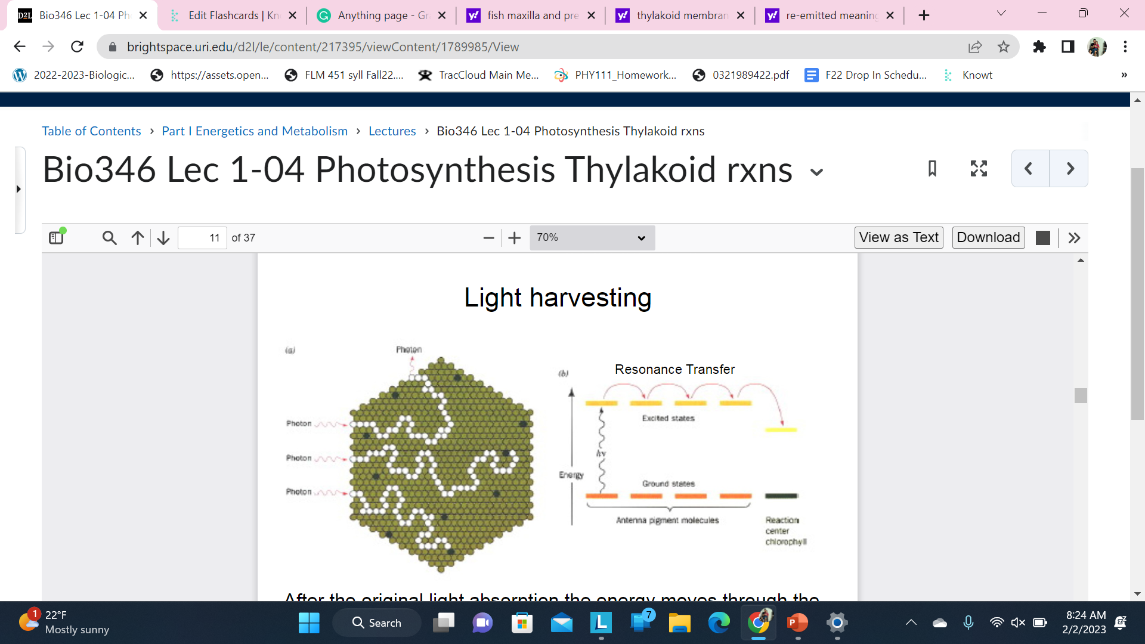Viewport: 1145px width, 644px height.
Task: Open Task View on taskbar
Action: click(x=444, y=623)
